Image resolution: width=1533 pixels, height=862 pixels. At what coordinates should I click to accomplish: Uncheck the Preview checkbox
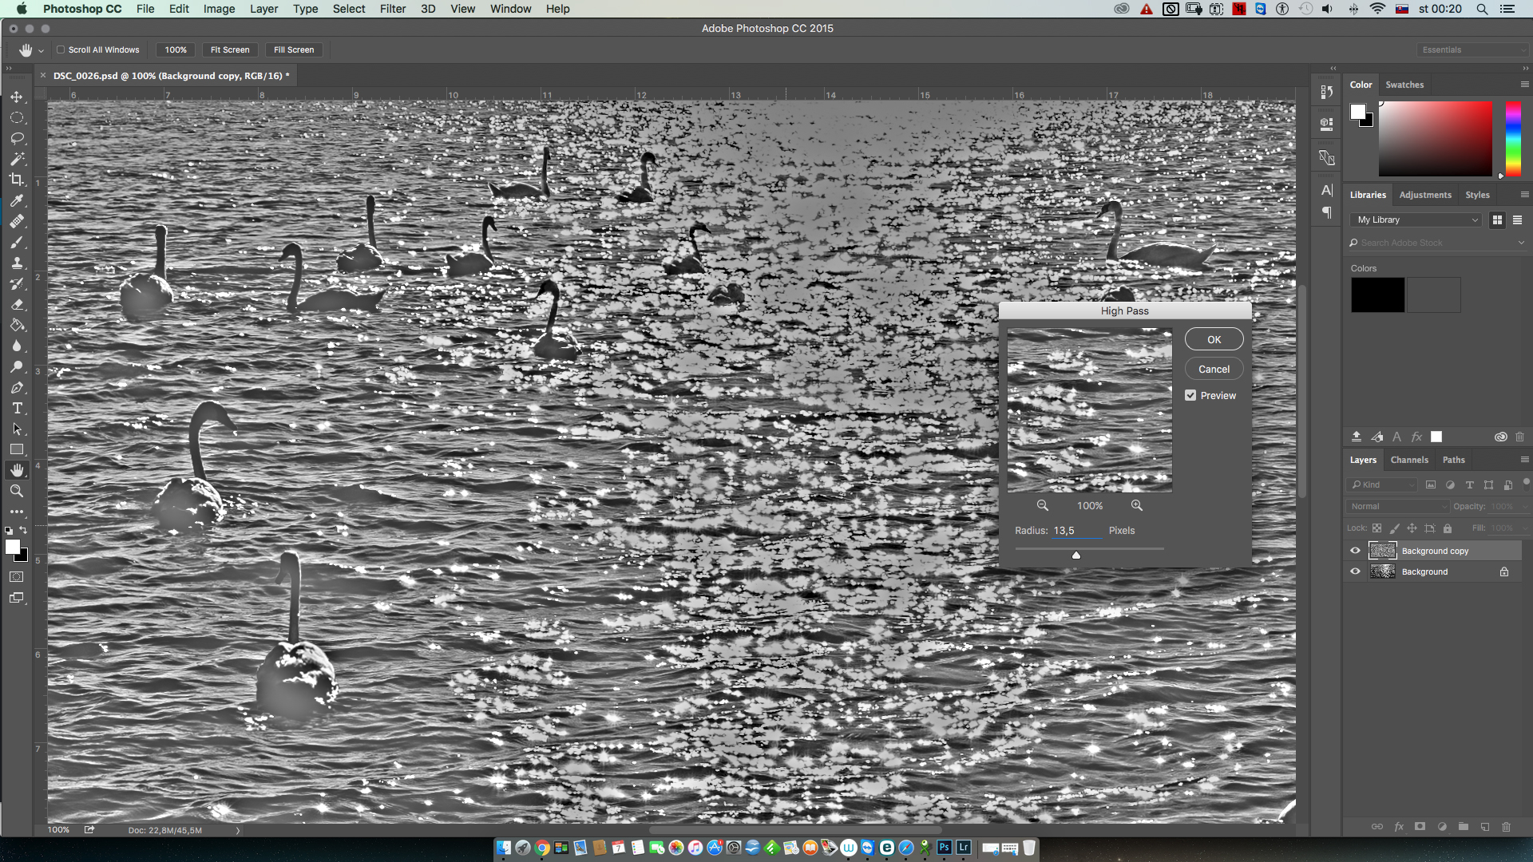(1190, 395)
